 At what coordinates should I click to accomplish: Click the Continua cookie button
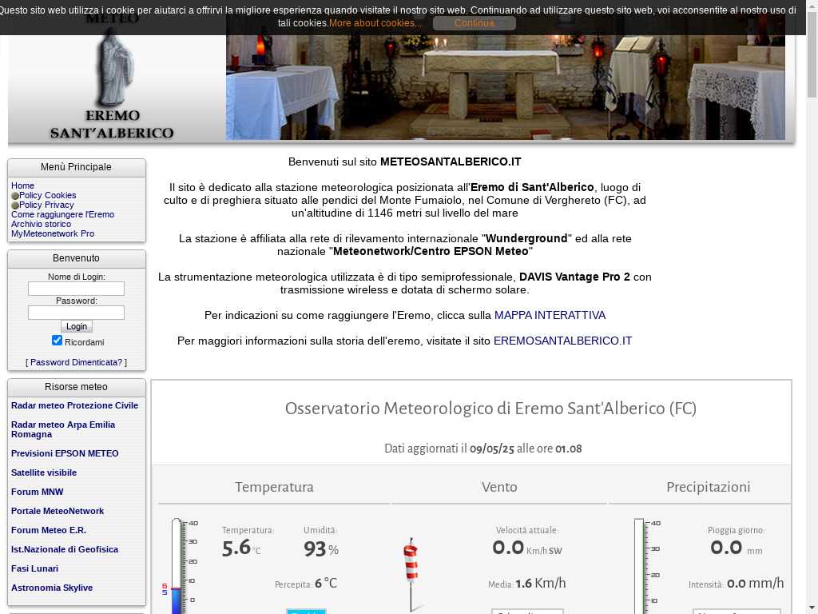[474, 23]
